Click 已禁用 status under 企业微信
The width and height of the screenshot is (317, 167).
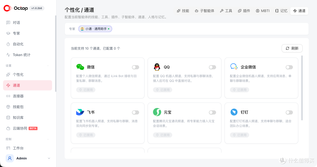[240, 90]
